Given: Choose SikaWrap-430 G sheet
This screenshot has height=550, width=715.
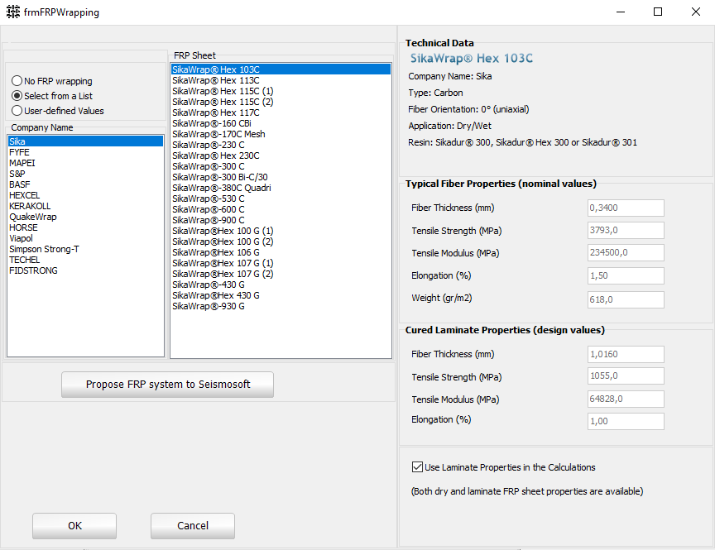Looking at the screenshot, I should 281,285.
